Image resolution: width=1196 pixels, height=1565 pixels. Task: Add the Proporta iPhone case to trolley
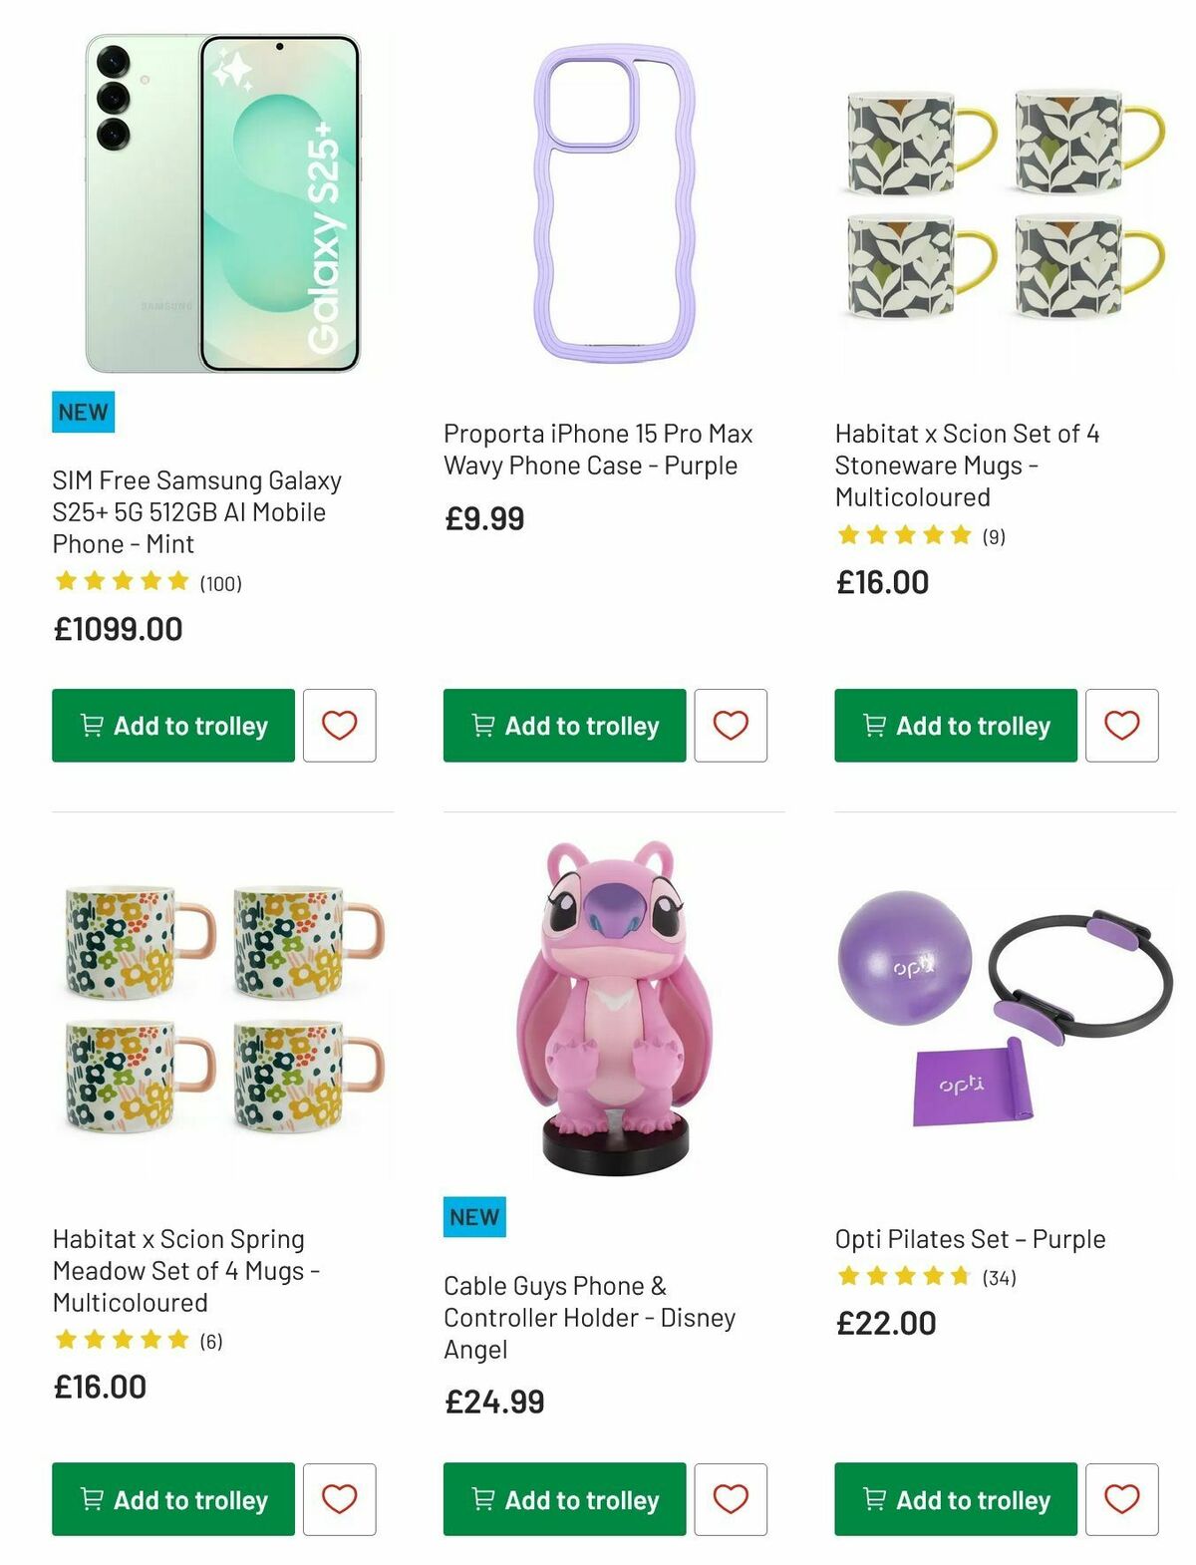tap(563, 725)
